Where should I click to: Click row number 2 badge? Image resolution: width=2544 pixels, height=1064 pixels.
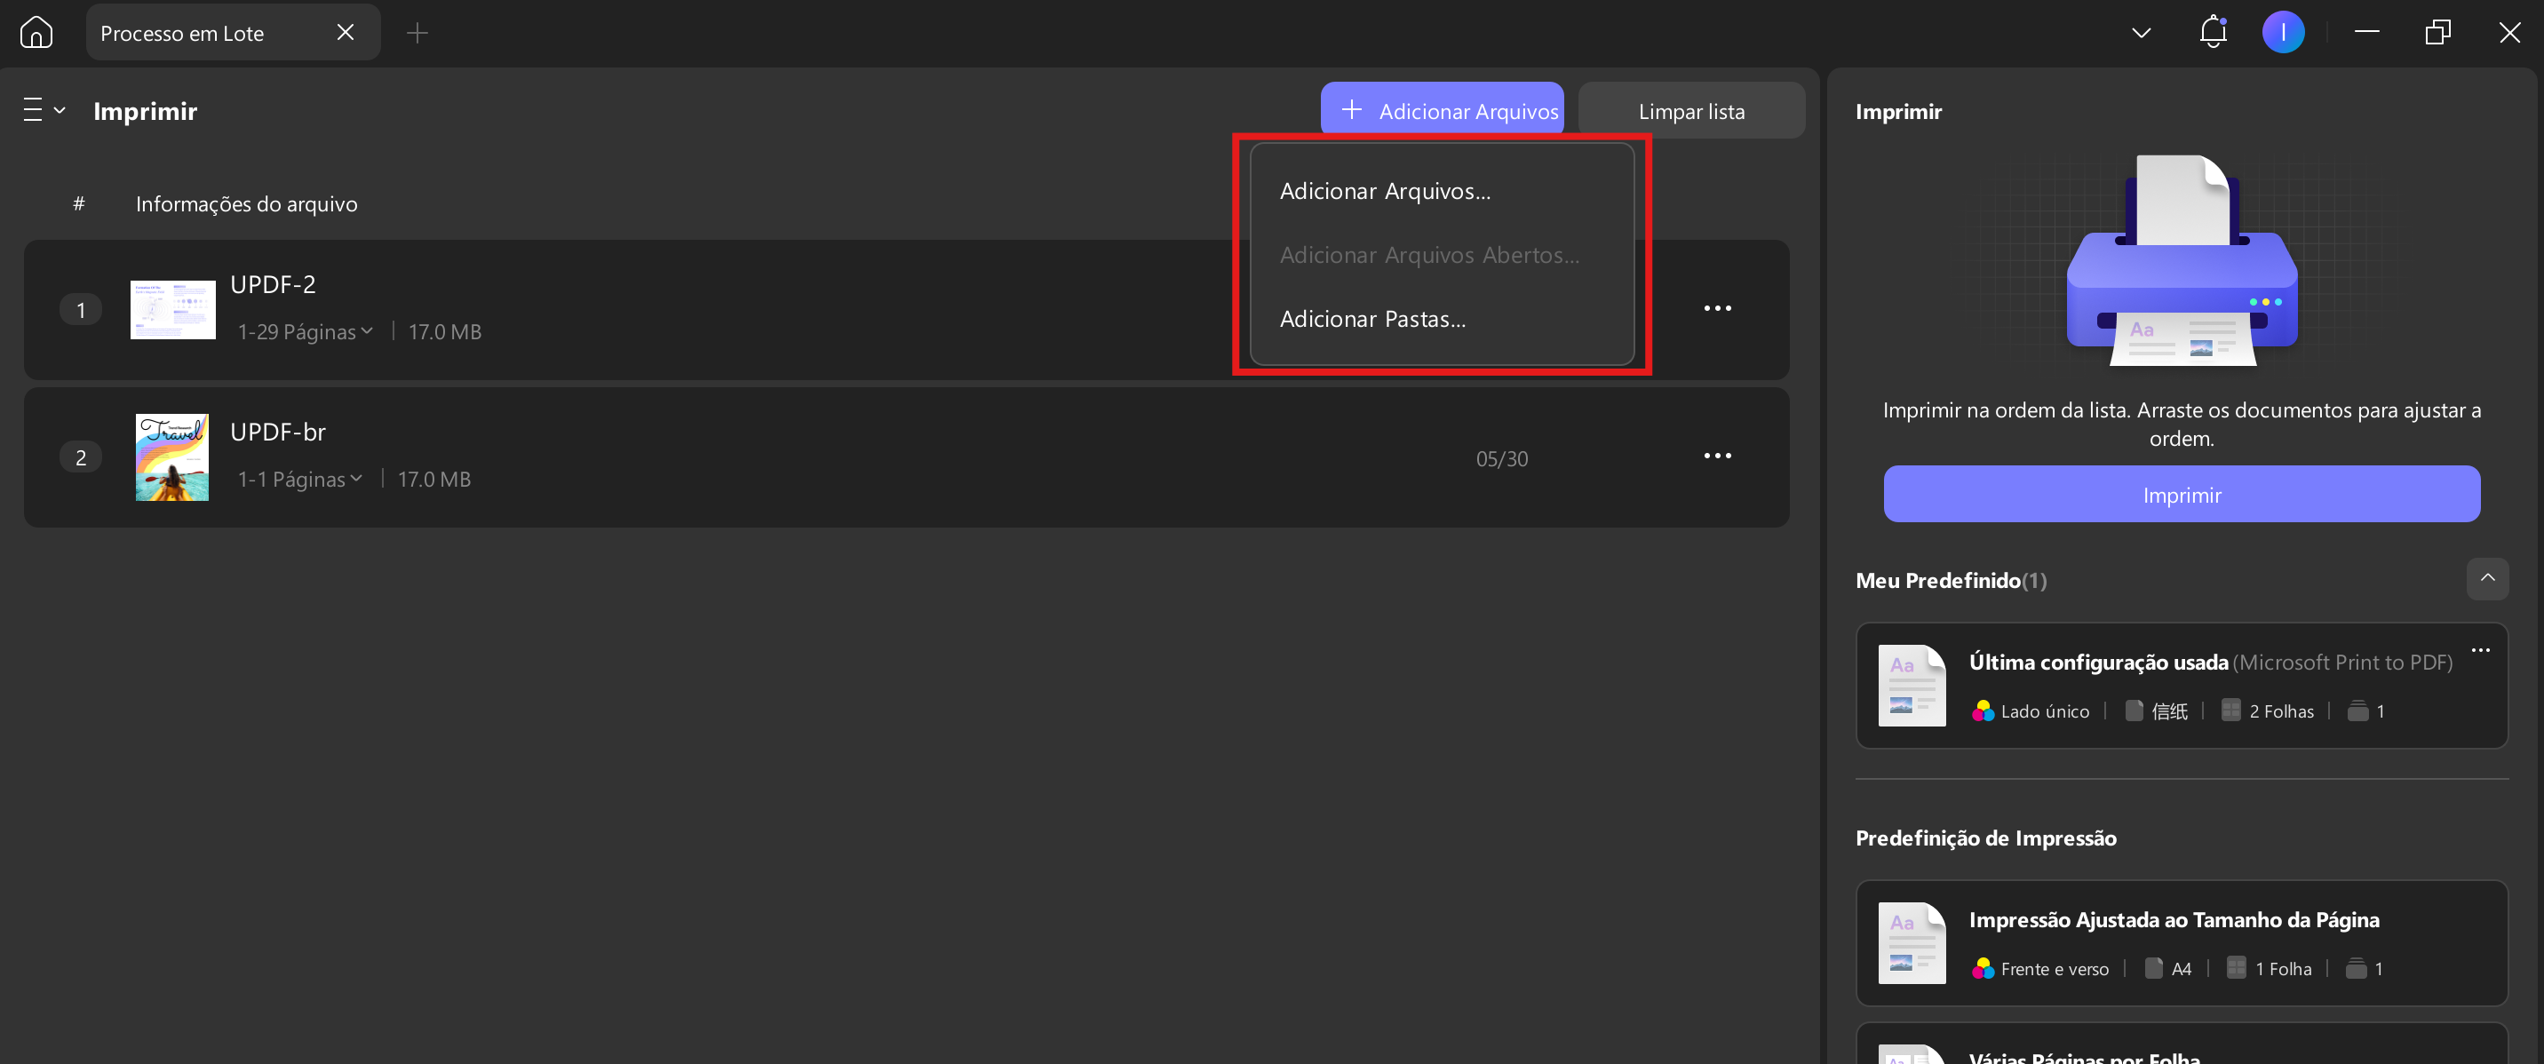coord(81,457)
